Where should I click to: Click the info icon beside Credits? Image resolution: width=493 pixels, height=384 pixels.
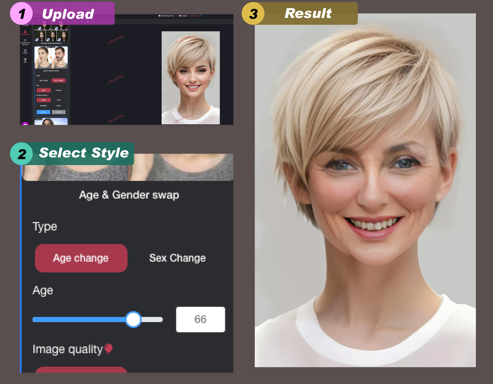click(x=180, y=16)
